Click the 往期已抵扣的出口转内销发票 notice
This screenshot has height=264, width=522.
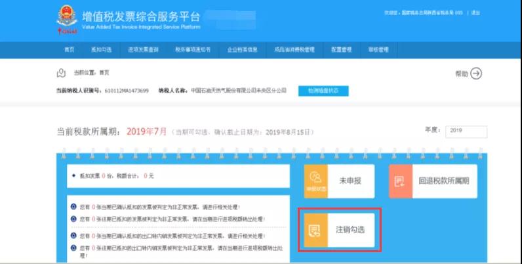(x=182, y=252)
